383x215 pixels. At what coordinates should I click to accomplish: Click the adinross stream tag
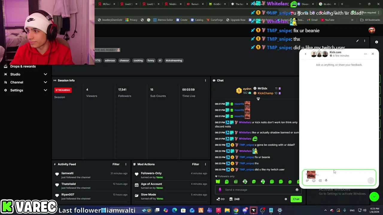pos(110,60)
